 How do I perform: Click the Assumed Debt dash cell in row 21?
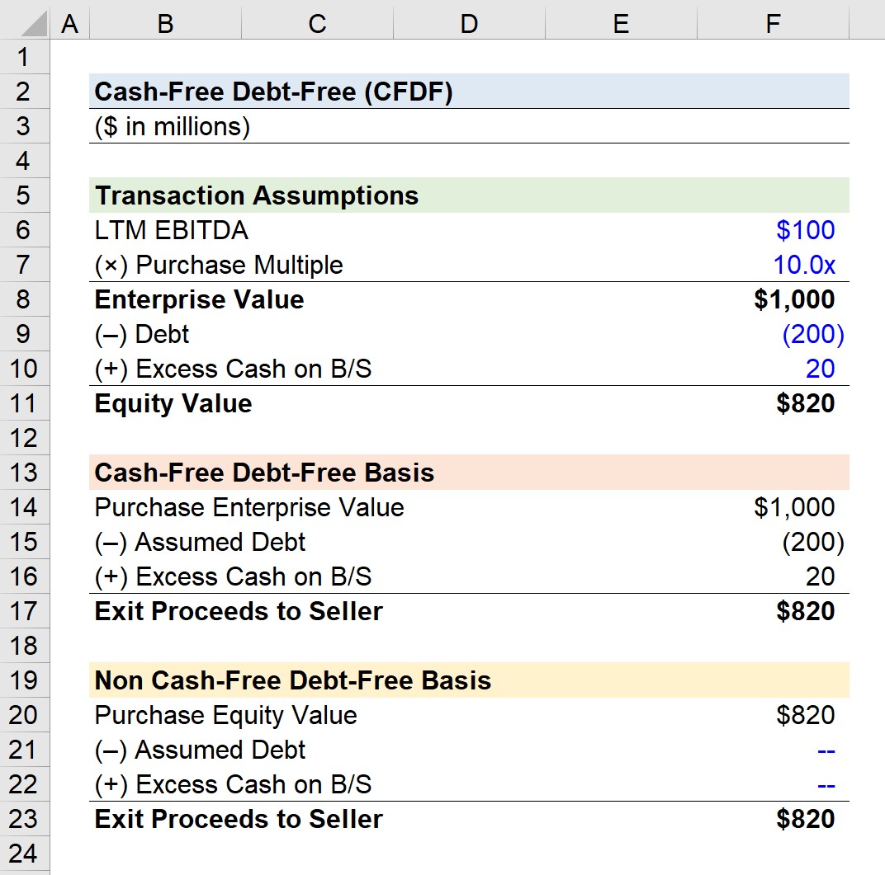click(773, 750)
